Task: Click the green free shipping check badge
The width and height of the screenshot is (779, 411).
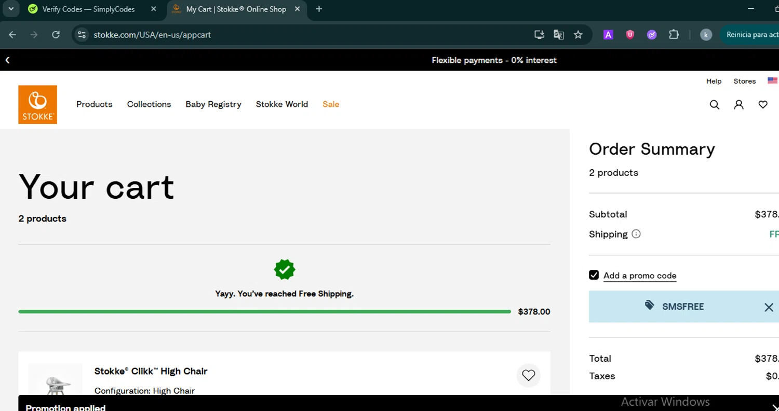Action: click(285, 269)
